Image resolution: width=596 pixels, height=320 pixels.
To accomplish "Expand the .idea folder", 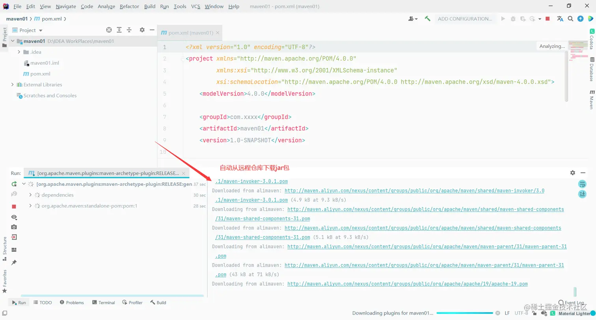I will pos(19,52).
